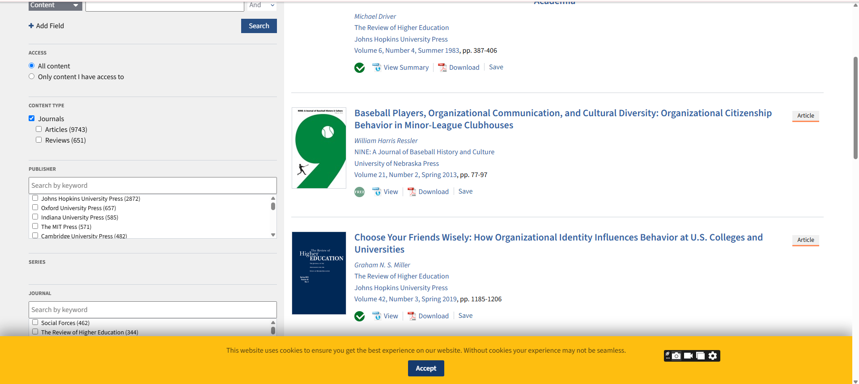This screenshot has height=384, width=859.
Task: Open the And operator dropdown
Action: (262, 5)
